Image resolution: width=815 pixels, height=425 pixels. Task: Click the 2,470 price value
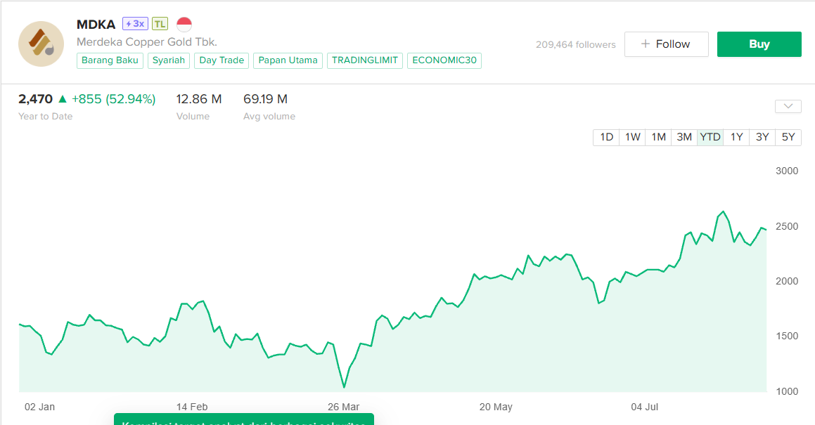[x=35, y=99]
